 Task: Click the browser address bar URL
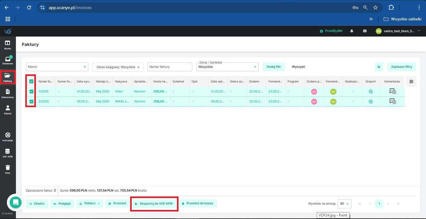[x=70, y=7]
